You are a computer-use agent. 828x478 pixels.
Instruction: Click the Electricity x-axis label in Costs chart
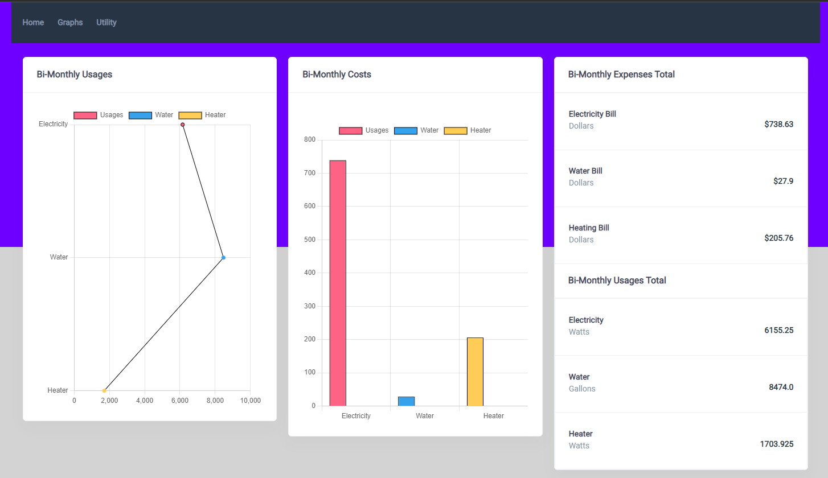(356, 416)
